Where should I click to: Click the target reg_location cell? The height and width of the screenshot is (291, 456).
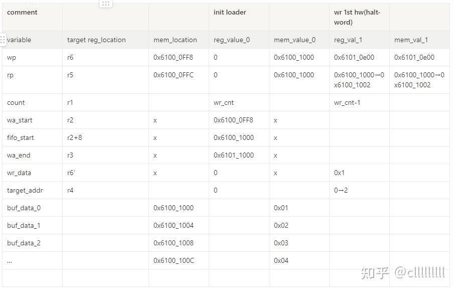pos(105,40)
